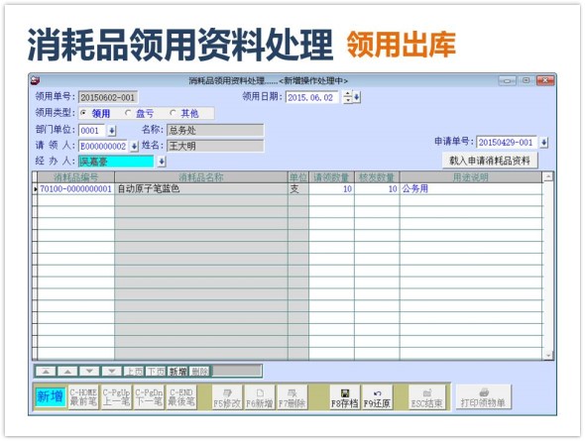
Task: Click the 用途说明 cell containing 公务用
Action: pyautogui.click(x=471, y=189)
